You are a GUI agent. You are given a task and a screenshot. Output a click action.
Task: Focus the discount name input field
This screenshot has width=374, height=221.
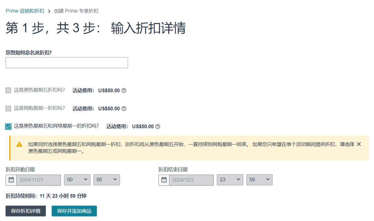coord(67,63)
